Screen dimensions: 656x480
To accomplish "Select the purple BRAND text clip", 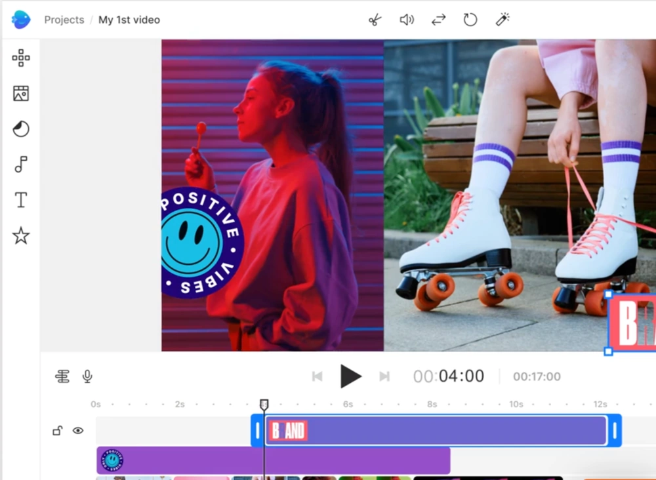I will click(433, 430).
